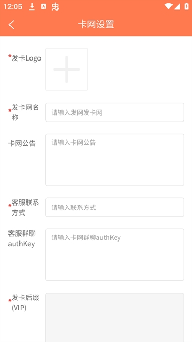The image size is (192, 342).
Task: Tap the loyalty app notification icon
Action: pyautogui.click(x=55, y=7)
